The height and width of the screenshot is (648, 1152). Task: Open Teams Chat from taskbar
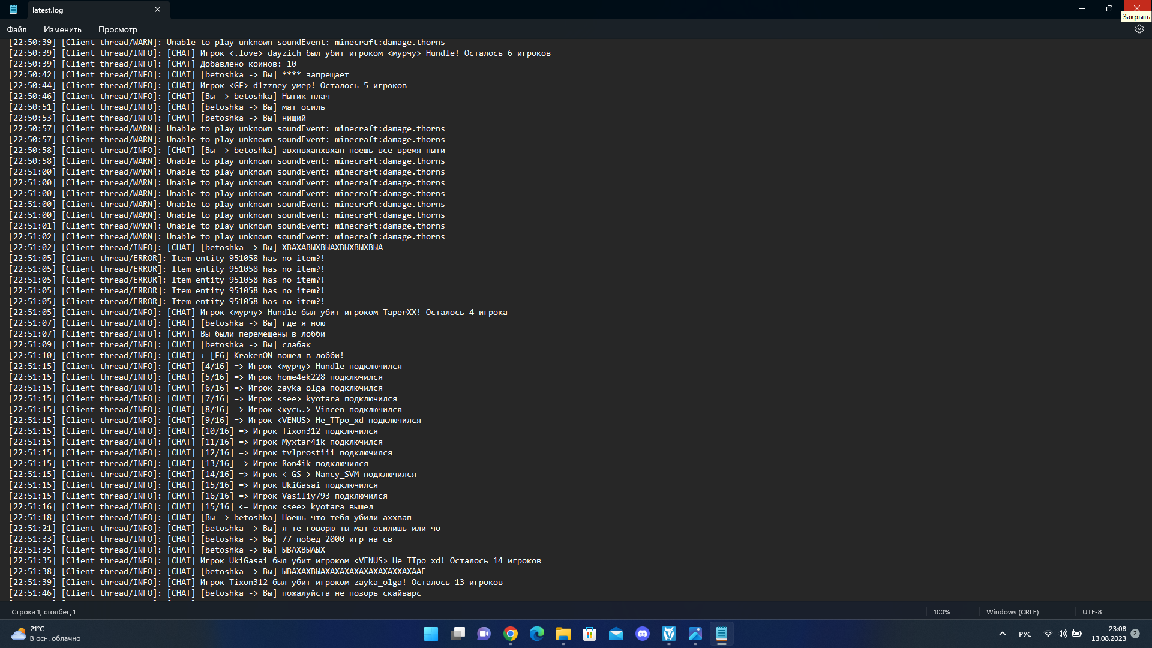[x=484, y=634]
